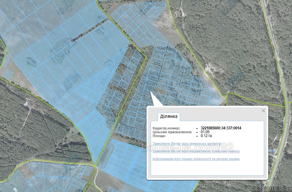
Task: Close the Ділянка info popup
Action: (263, 111)
